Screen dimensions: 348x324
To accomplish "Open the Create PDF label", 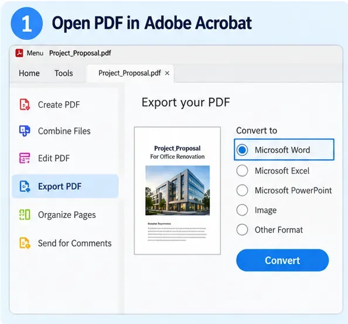I will click(59, 105).
